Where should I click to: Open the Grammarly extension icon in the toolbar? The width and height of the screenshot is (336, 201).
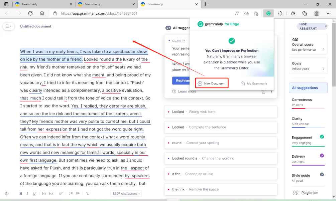pos(268,13)
